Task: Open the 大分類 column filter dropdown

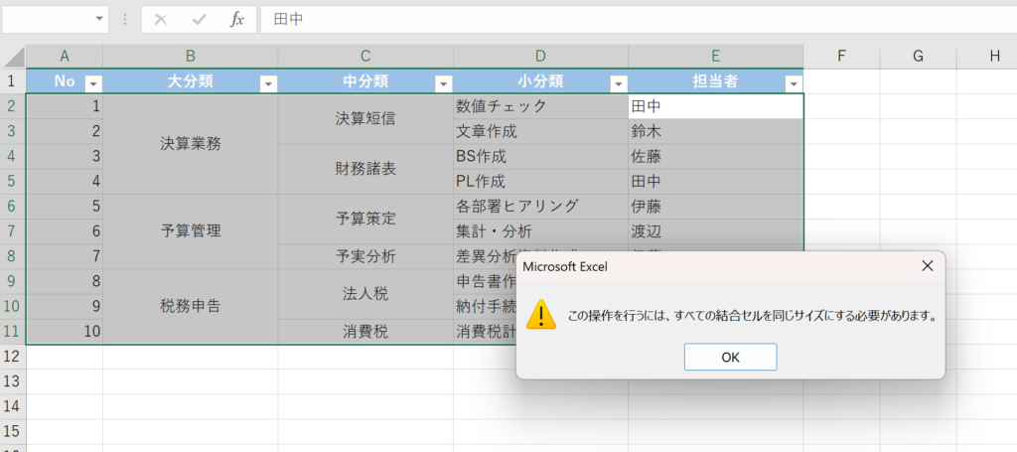Action: [268, 83]
